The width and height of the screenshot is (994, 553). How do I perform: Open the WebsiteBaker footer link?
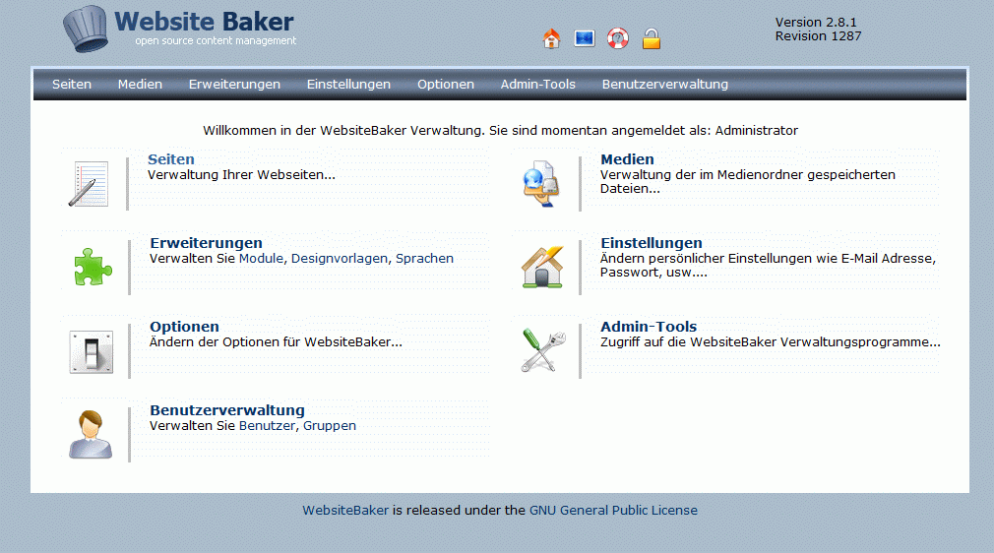point(345,510)
